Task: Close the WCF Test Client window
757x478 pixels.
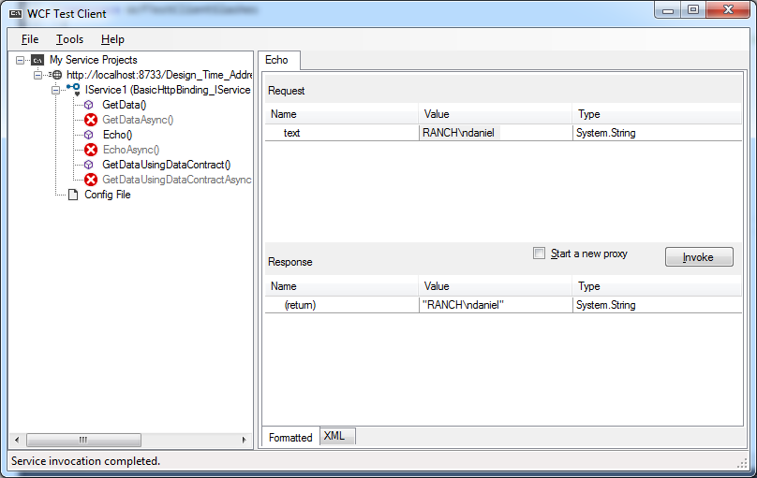Action: tap(728, 10)
